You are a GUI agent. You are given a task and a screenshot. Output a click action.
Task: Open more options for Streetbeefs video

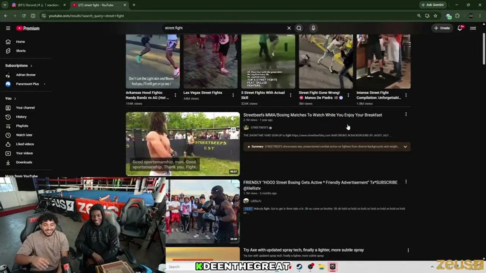pyautogui.click(x=406, y=114)
